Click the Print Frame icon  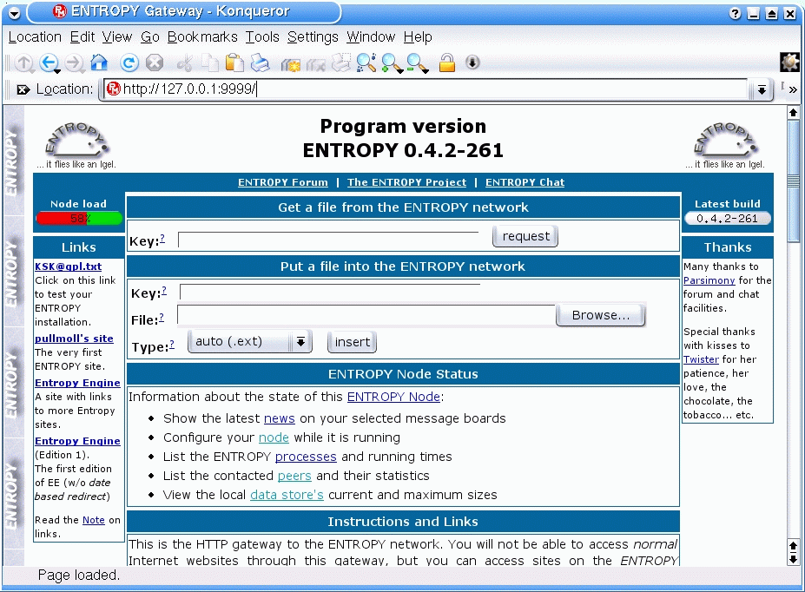click(341, 62)
